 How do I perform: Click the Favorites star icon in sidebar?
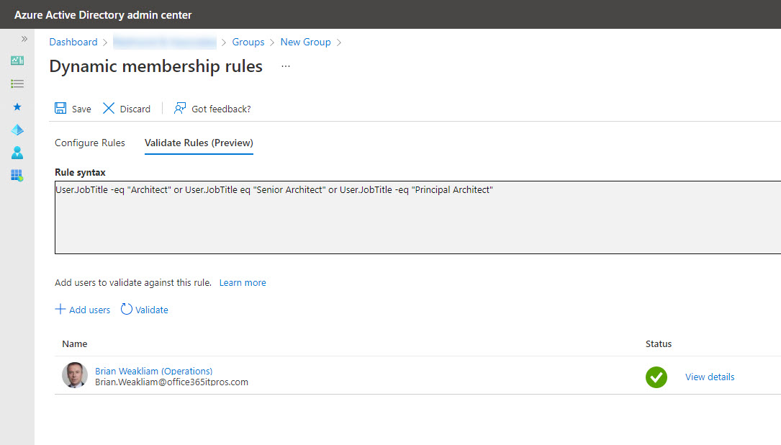click(x=17, y=107)
